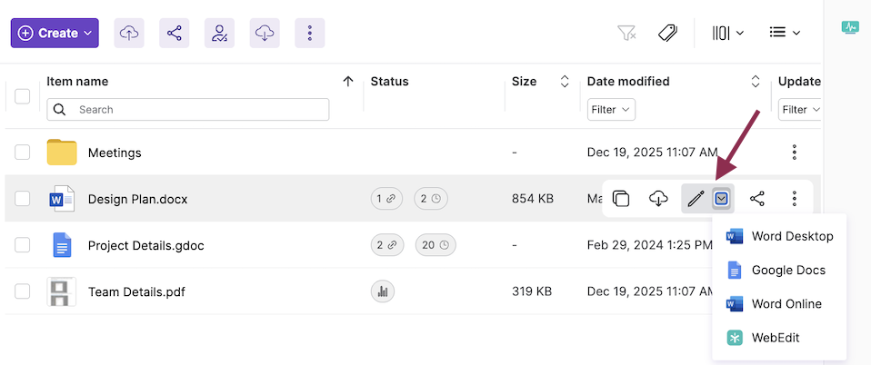871x365 pixels.
Task: Click the pencil edit icon for Design Plan
Action: tap(696, 199)
